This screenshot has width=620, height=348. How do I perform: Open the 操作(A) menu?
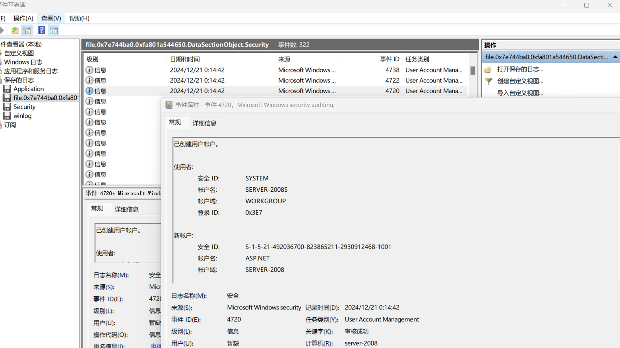23,18
